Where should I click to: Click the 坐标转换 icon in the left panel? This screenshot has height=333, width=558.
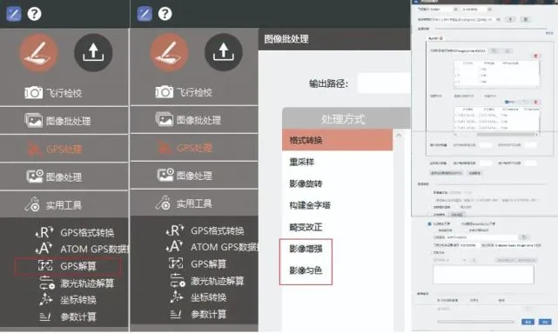tap(45, 299)
